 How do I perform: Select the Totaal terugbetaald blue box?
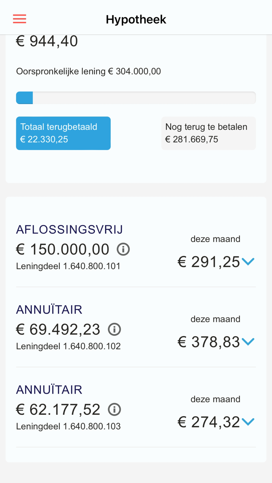tap(63, 133)
